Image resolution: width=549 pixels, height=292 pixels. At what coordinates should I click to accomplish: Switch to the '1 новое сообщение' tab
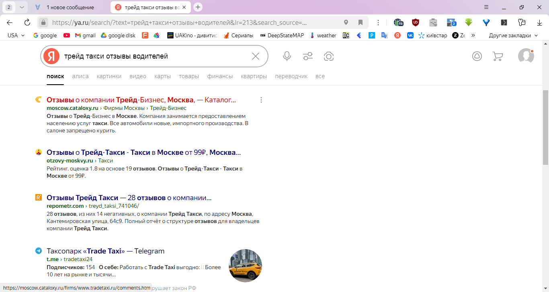point(70,7)
